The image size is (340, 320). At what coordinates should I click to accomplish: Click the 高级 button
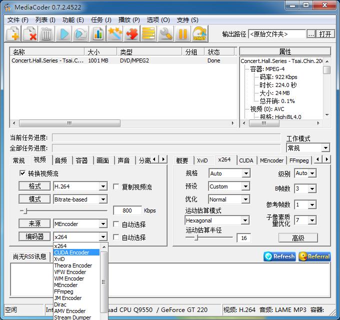pyautogui.click(x=298, y=238)
